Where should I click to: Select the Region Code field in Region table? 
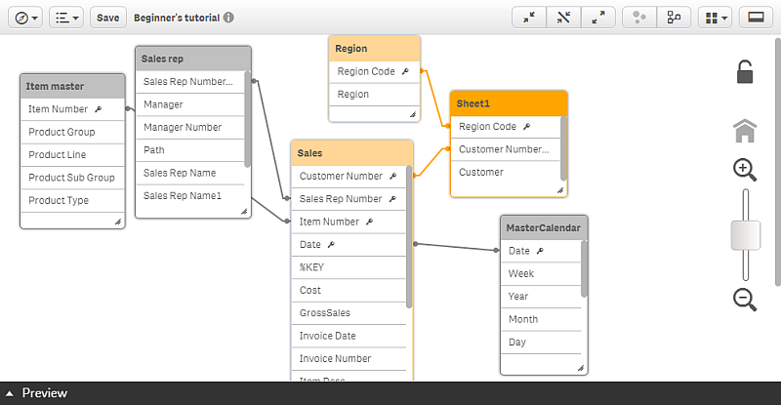[x=366, y=71]
